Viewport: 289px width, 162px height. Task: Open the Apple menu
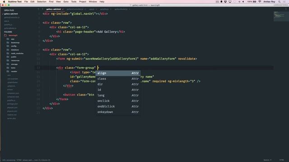pos(4,2)
